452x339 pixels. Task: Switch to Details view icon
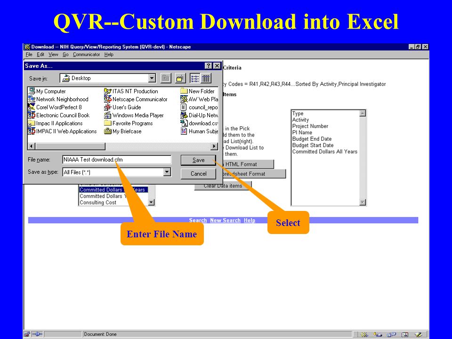coord(206,78)
